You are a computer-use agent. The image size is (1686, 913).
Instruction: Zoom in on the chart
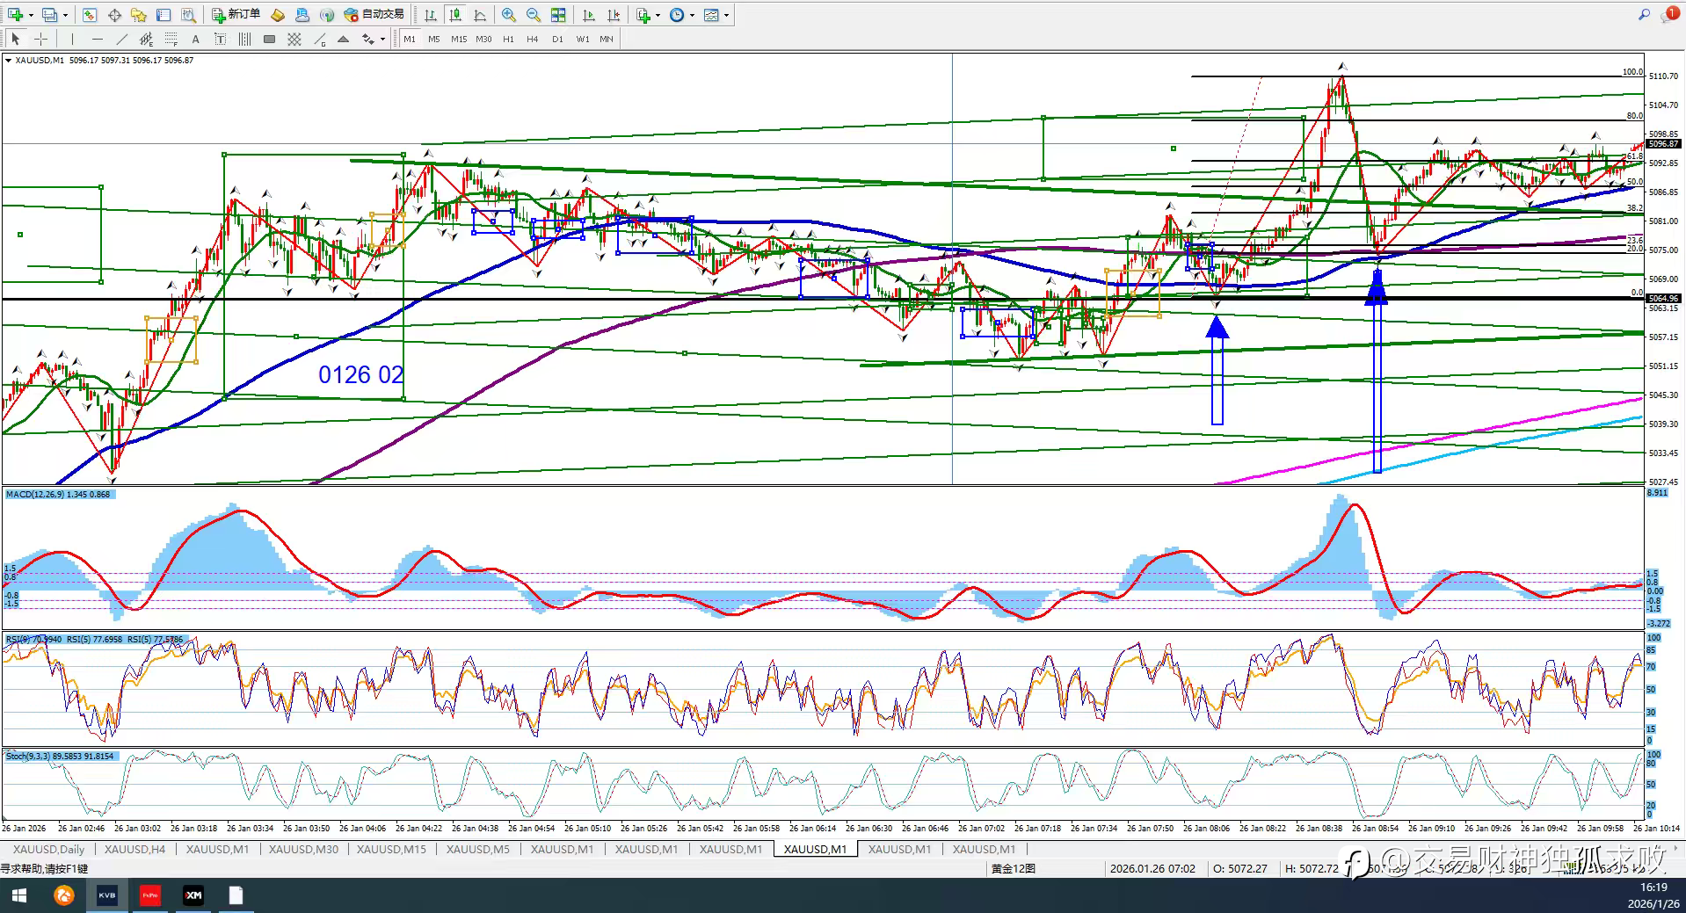[508, 15]
